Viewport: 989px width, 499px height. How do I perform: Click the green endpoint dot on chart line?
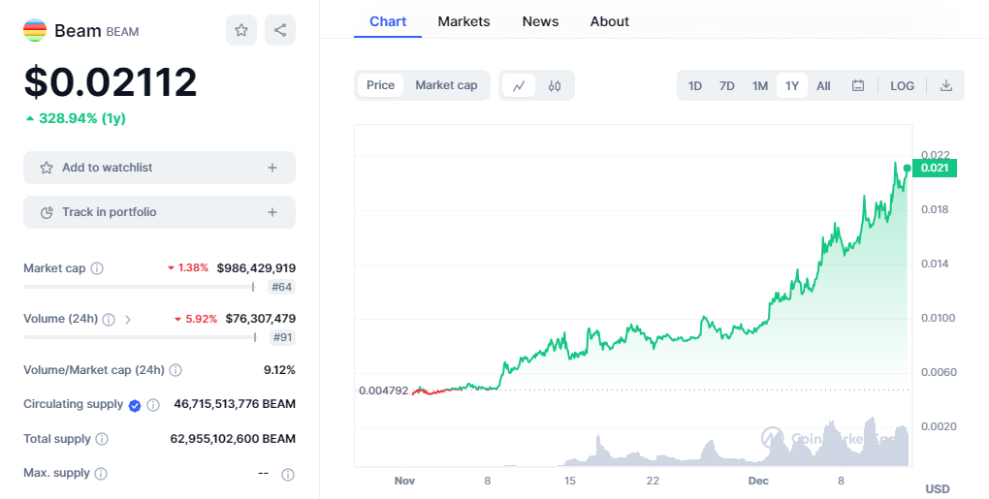[x=907, y=169]
